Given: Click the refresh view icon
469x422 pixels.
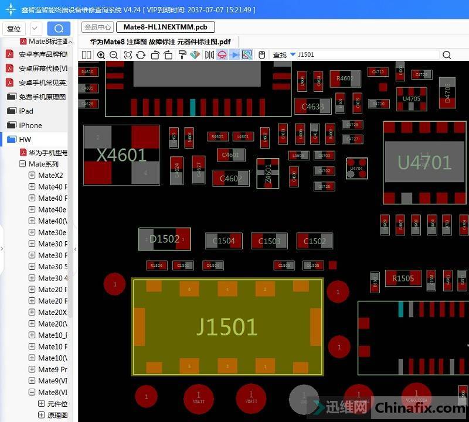Looking at the screenshot, I should (x=141, y=55).
